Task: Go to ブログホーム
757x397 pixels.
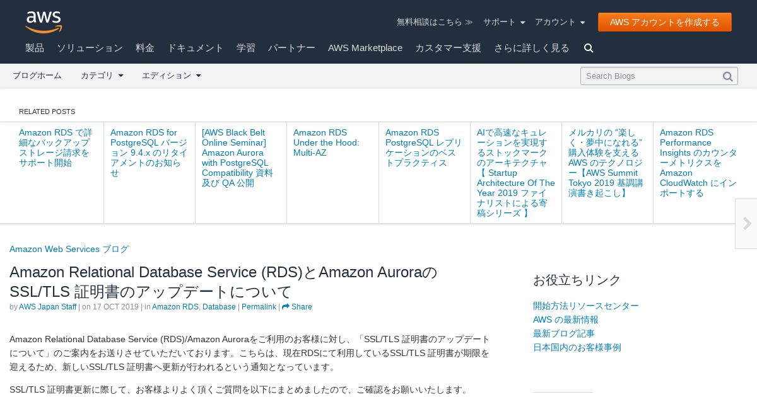Action: 37,76
